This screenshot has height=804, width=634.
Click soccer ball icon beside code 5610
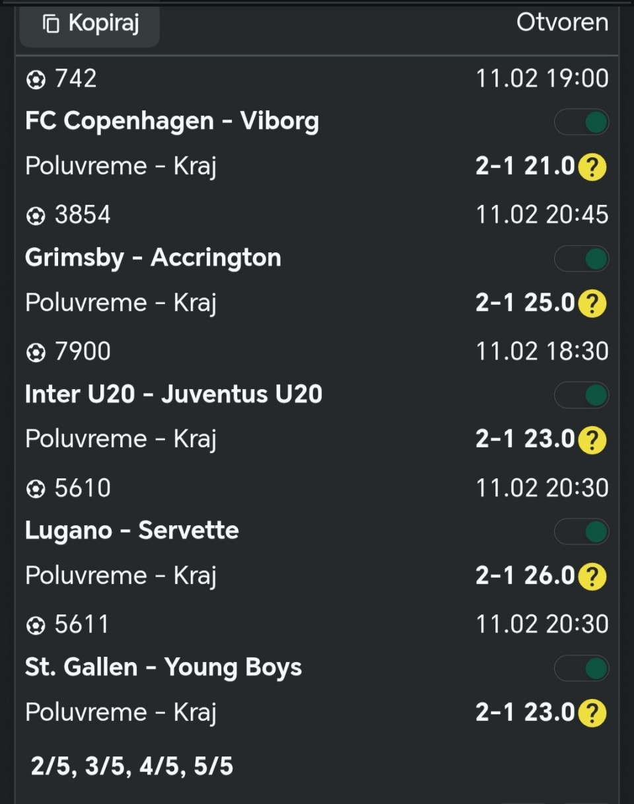(x=35, y=490)
